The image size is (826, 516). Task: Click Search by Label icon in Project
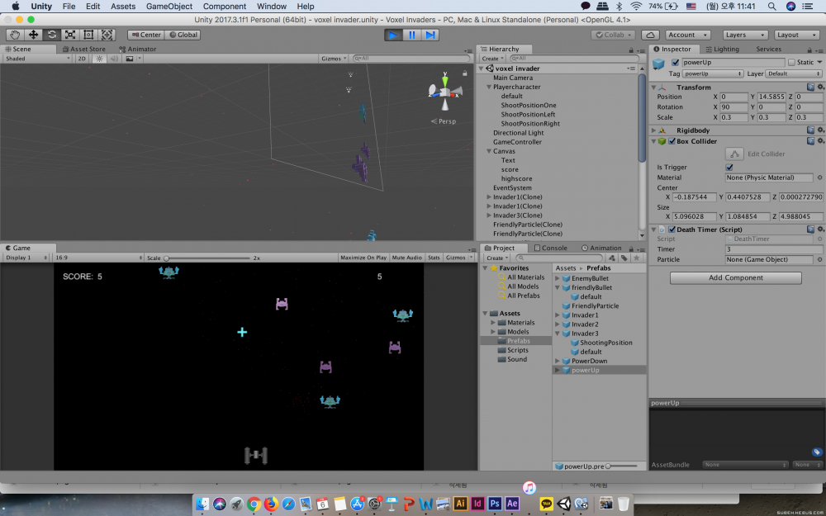pyautogui.click(x=624, y=258)
